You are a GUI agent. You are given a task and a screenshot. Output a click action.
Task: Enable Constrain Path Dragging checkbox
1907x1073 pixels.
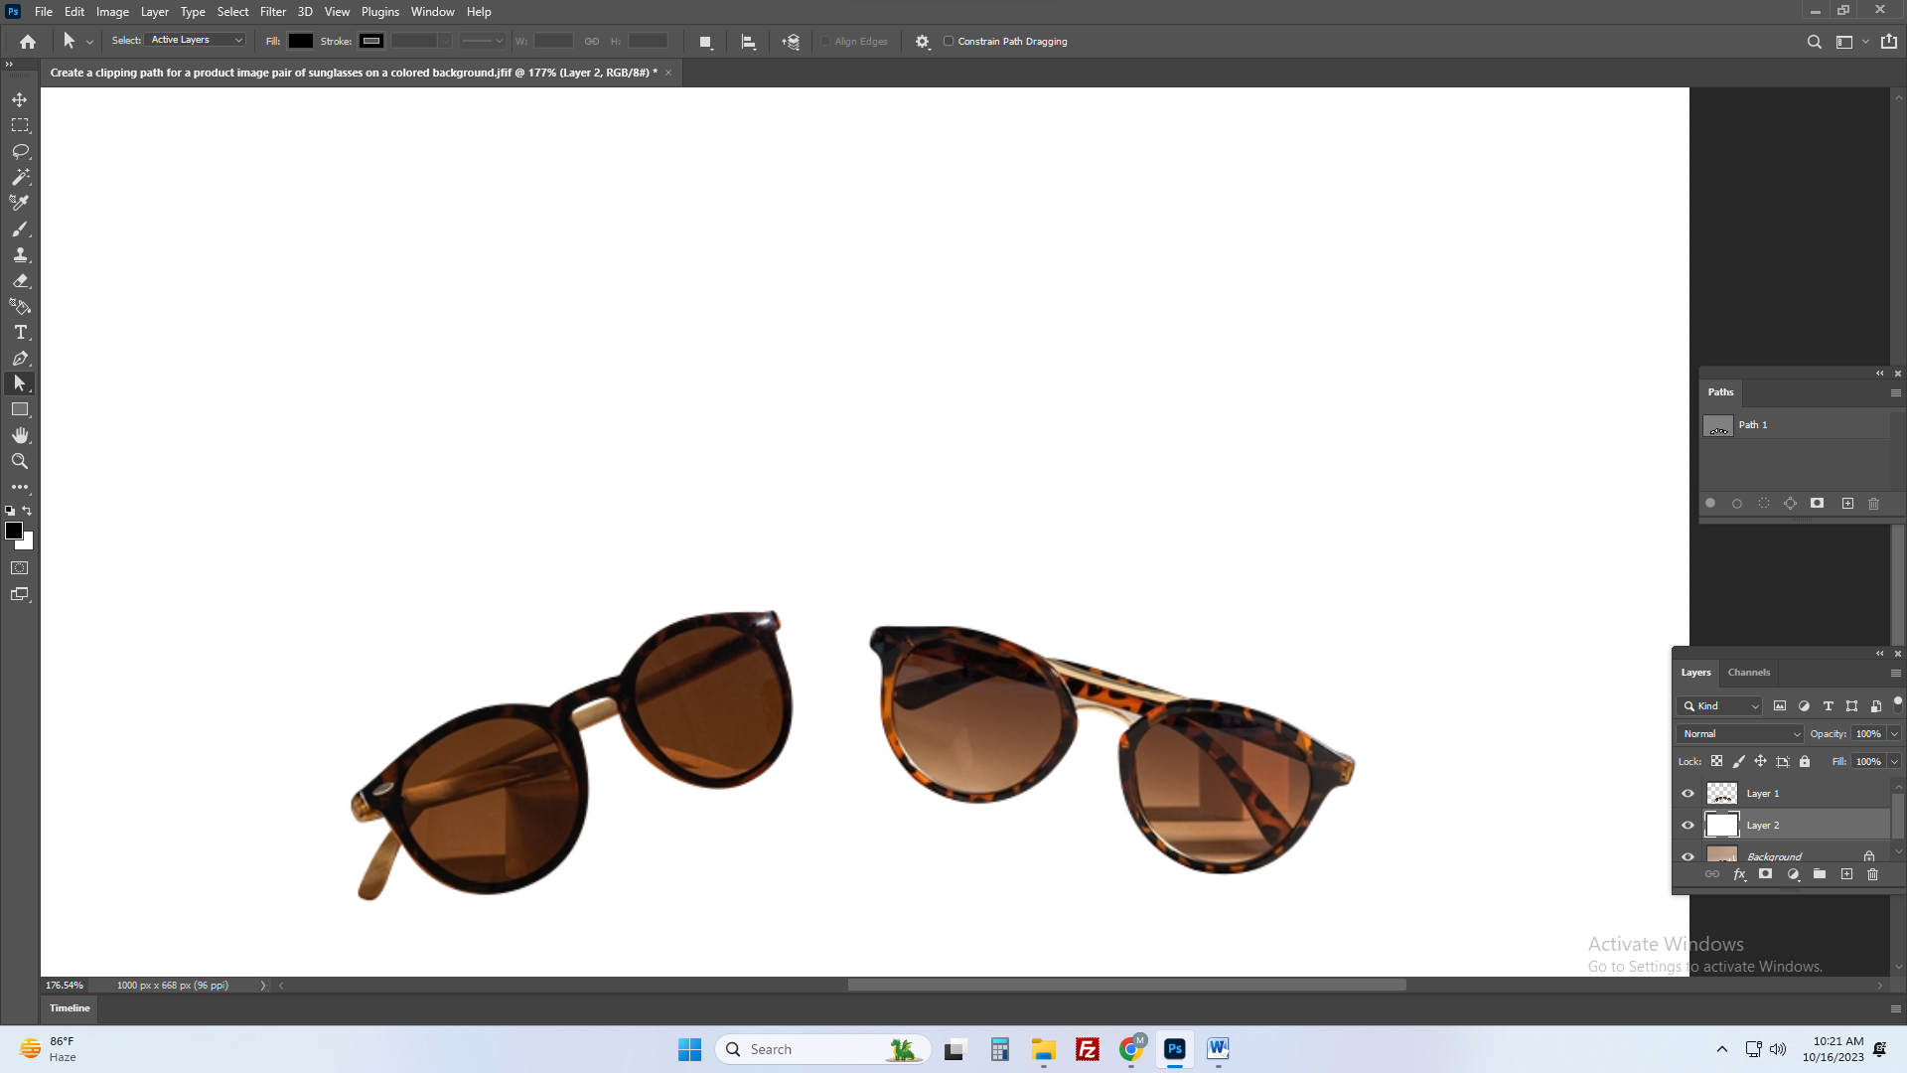click(949, 41)
